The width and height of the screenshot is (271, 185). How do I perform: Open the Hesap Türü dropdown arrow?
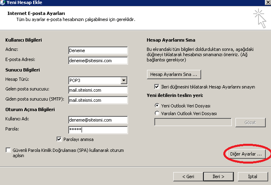[x=124, y=80]
